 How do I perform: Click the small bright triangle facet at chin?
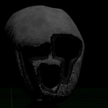(55, 89)
